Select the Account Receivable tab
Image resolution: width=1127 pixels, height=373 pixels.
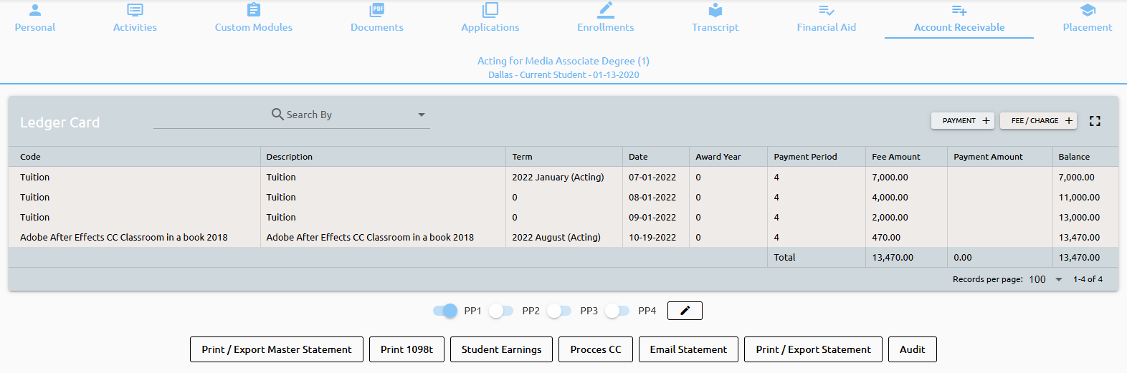point(959,19)
